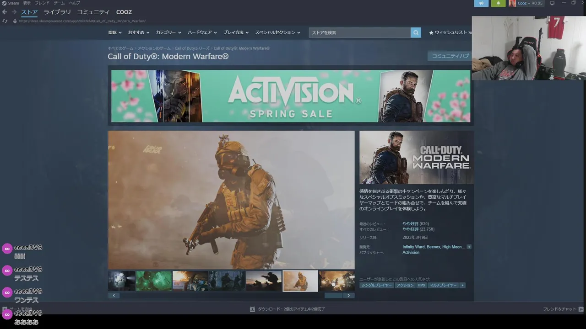Click the star icon next to ウィッシュリスト
This screenshot has width=586, height=329.
pyautogui.click(x=431, y=32)
